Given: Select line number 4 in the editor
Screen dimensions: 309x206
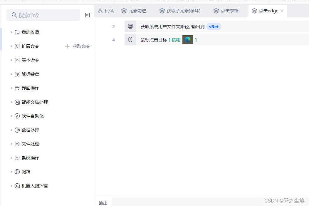Looking at the screenshot, I should 113,40.
